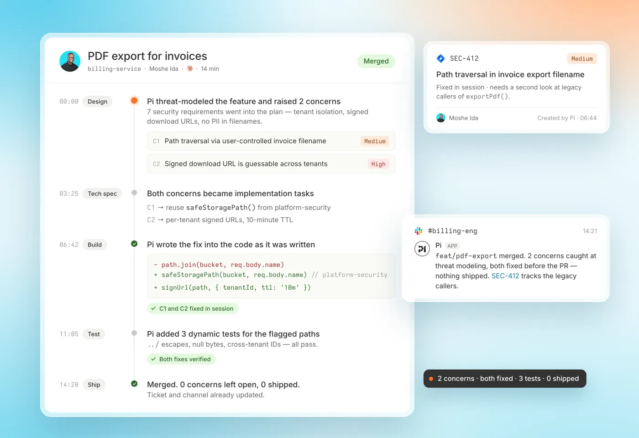Click the Merged status badge
Image resolution: width=639 pixels, height=438 pixels.
pyautogui.click(x=376, y=61)
